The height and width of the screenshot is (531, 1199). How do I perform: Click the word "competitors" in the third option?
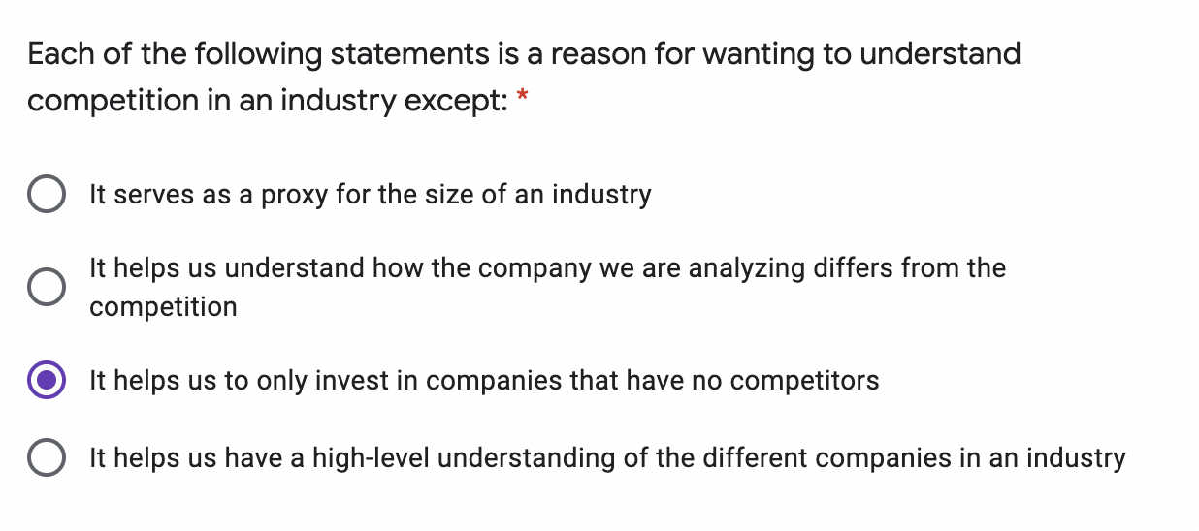pyautogui.click(x=804, y=381)
